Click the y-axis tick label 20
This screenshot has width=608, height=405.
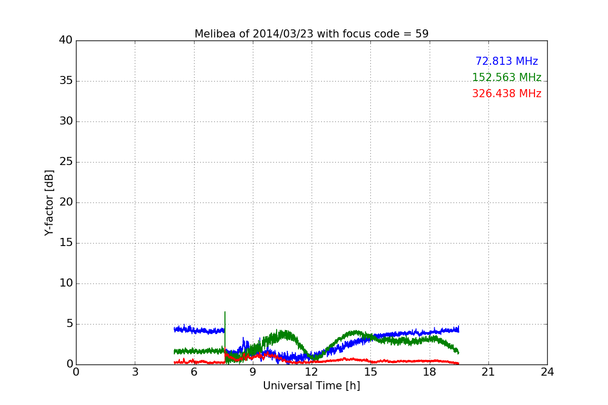(66, 202)
